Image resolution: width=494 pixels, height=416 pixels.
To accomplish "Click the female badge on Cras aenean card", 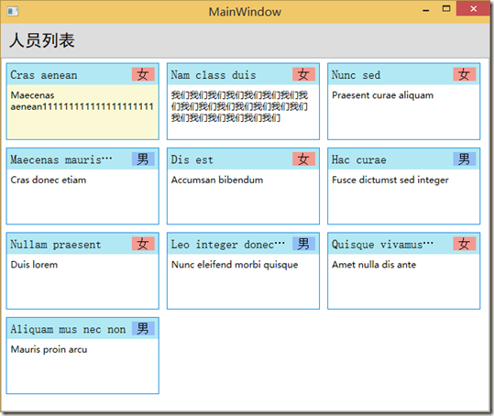I will tap(143, 74).
